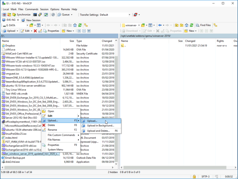Choose Upload and Delete... submenu item

point(101,131)
